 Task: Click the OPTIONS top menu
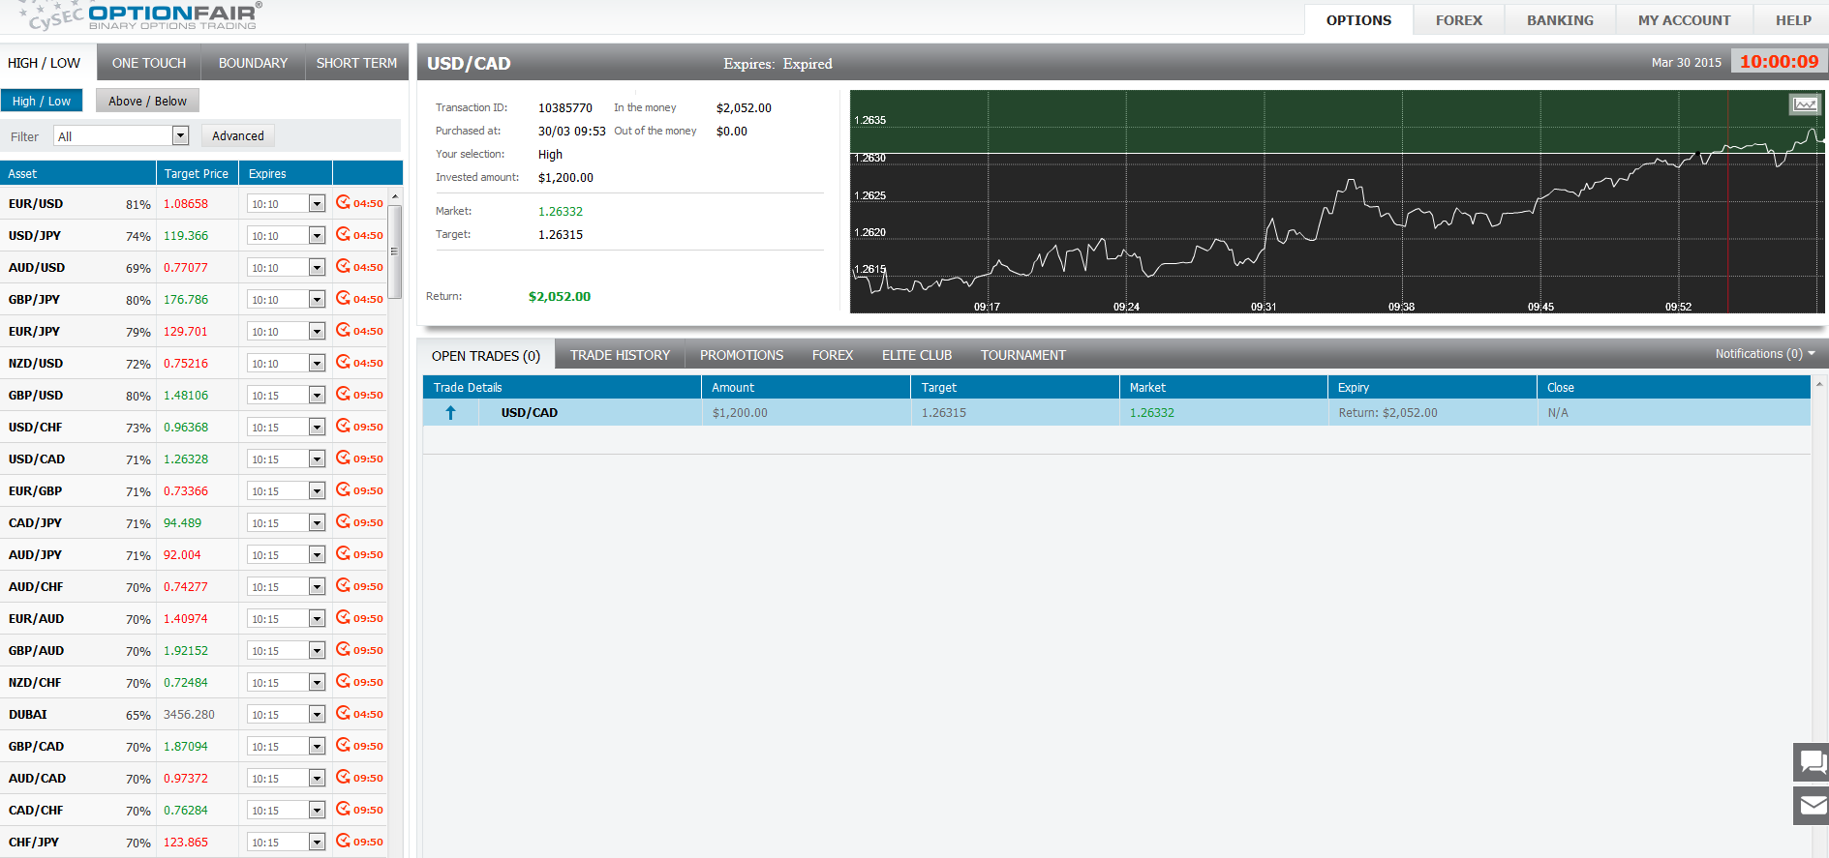point(1358,20)
